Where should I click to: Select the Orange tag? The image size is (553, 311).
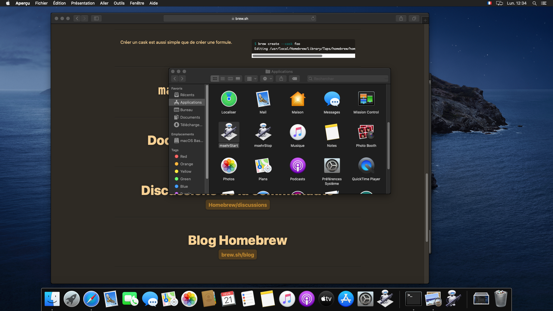pyautogui.click(x=187, y=164)
